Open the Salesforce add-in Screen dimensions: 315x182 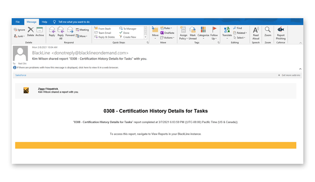pyautogui.click(x=21, y=75)
